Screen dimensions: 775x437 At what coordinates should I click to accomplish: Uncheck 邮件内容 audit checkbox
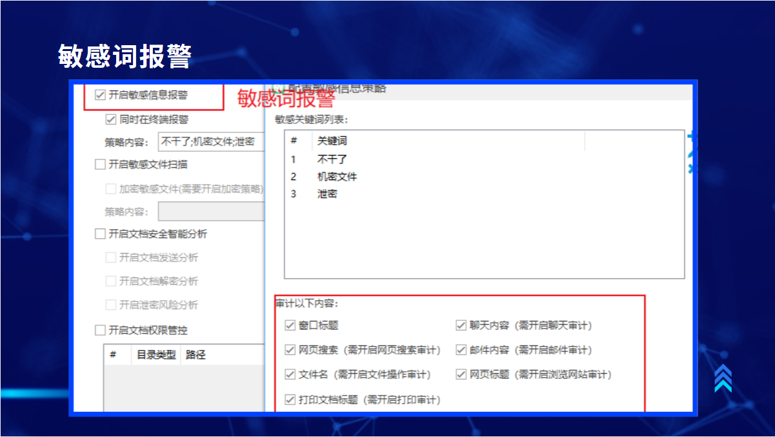[x=461, y=350]
